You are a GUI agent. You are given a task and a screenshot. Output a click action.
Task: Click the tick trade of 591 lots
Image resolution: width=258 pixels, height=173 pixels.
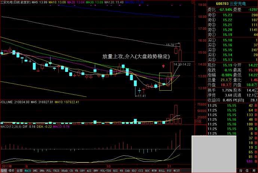[x=250, y=161]
